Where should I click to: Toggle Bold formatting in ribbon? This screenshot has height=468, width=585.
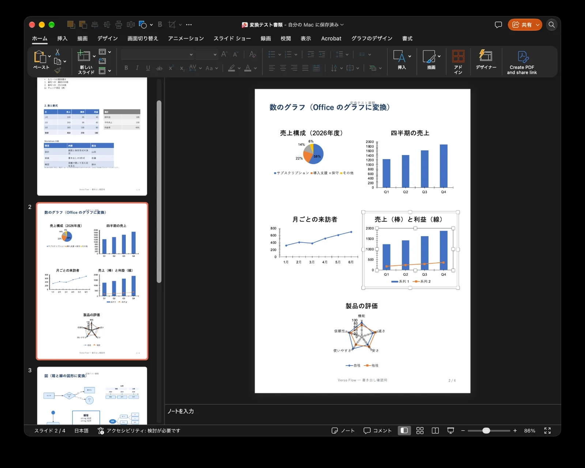[x=126, y=68]
